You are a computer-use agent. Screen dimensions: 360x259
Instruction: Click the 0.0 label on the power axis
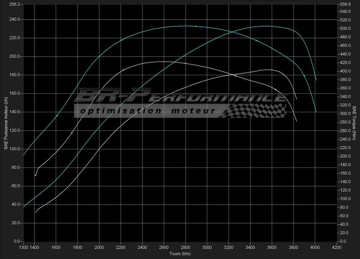16,242
